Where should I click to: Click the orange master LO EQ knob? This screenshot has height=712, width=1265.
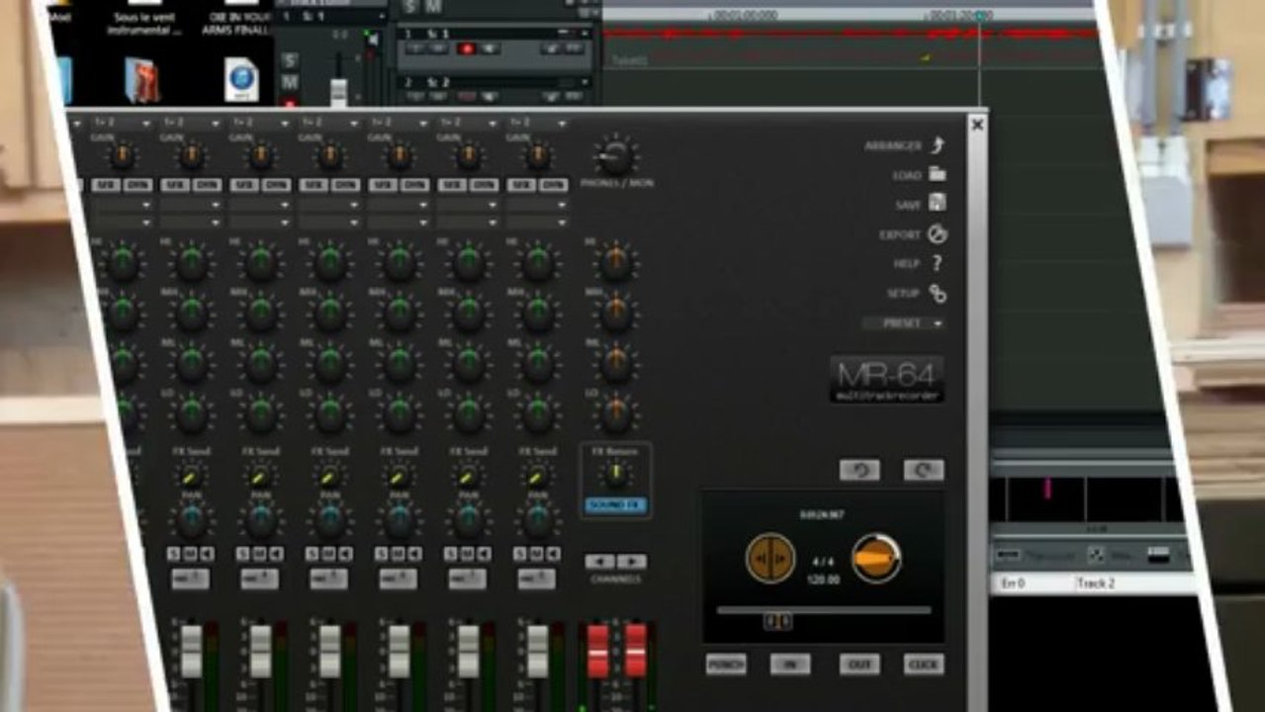[615, 413]
